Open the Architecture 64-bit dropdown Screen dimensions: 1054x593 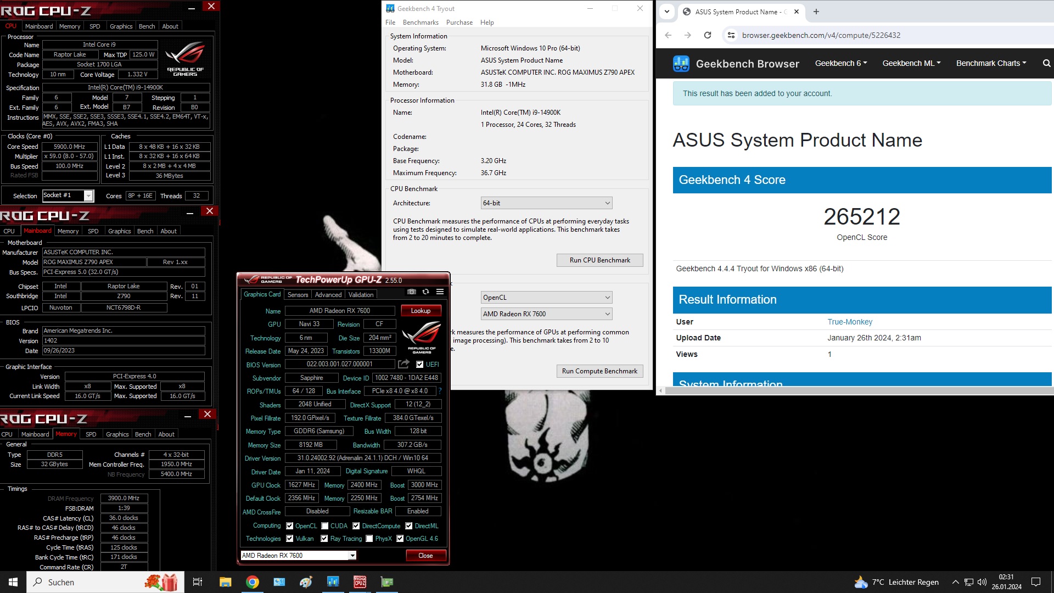coord(546,203)
